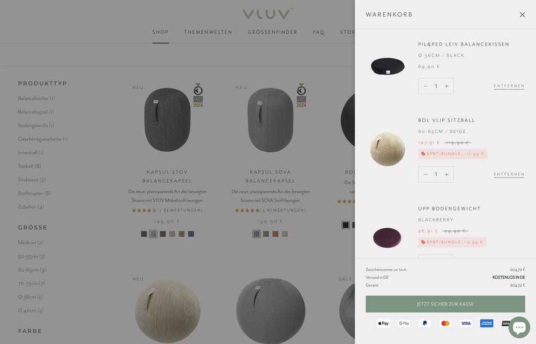Click the Mastercard payment icon
This screenshot has height=344, width=536.
(x=445, y=323)
